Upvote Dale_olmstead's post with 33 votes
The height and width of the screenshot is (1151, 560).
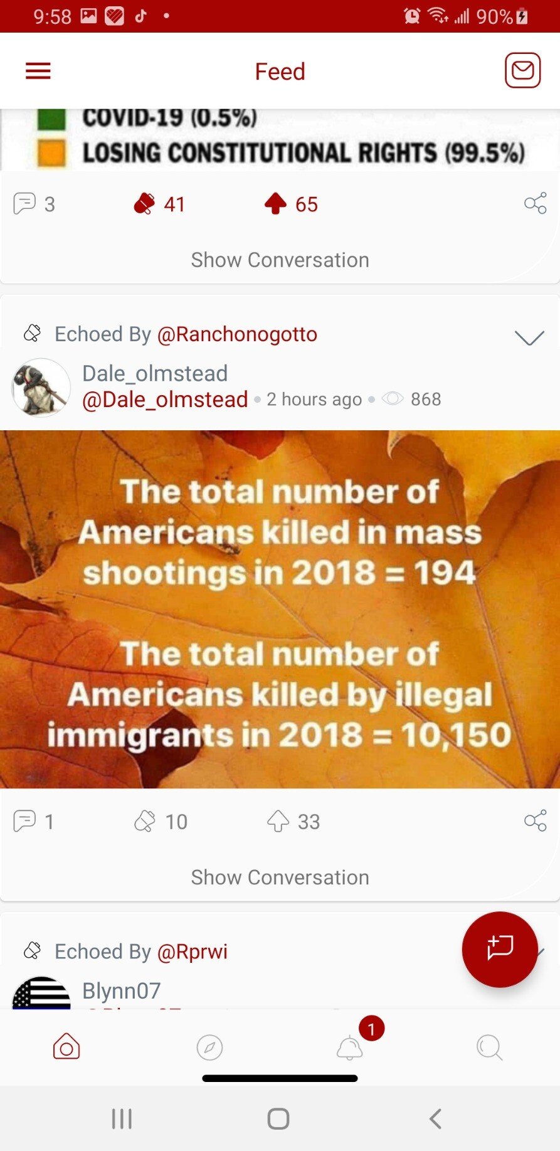point(278,821)
